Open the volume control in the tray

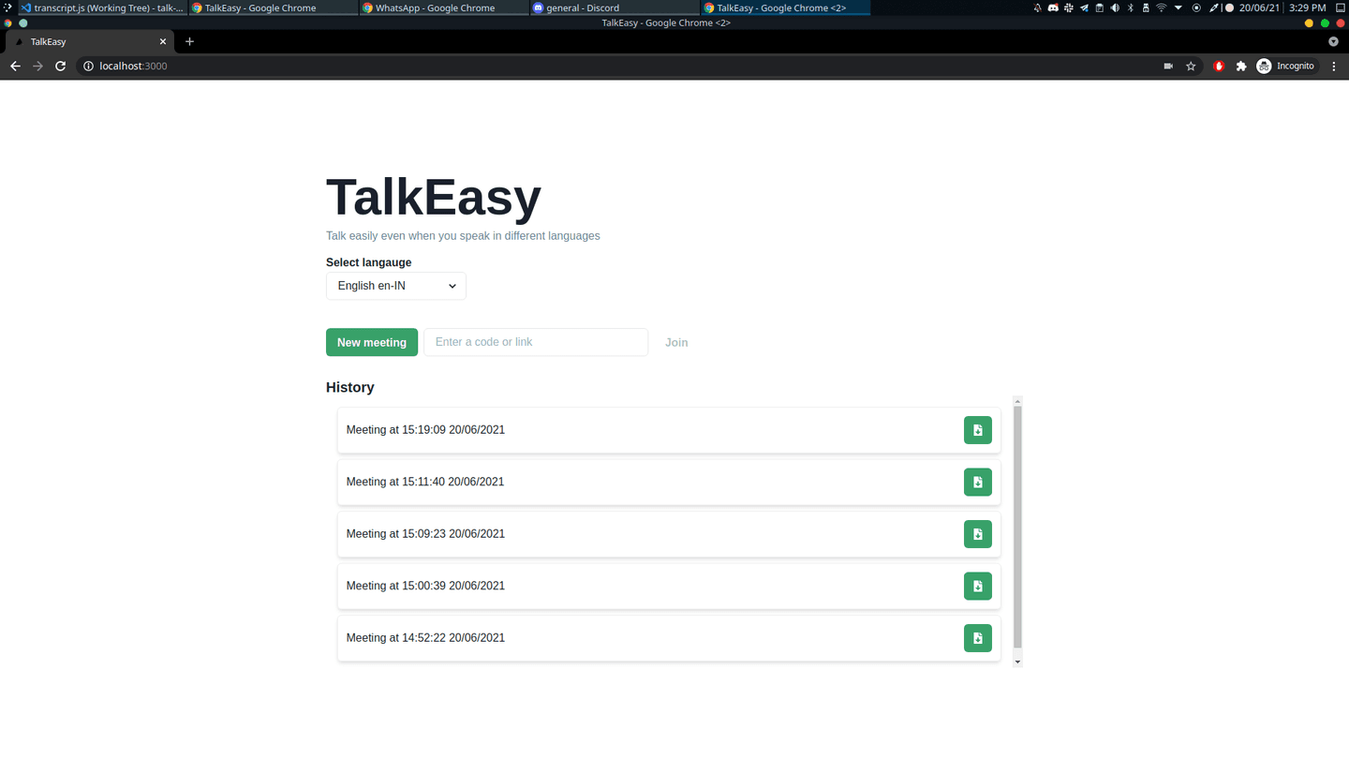(x=1115, y=7)
